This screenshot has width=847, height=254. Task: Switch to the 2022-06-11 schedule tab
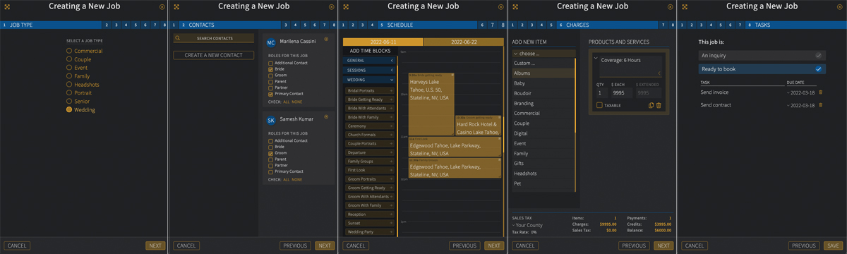pos(383,42)
